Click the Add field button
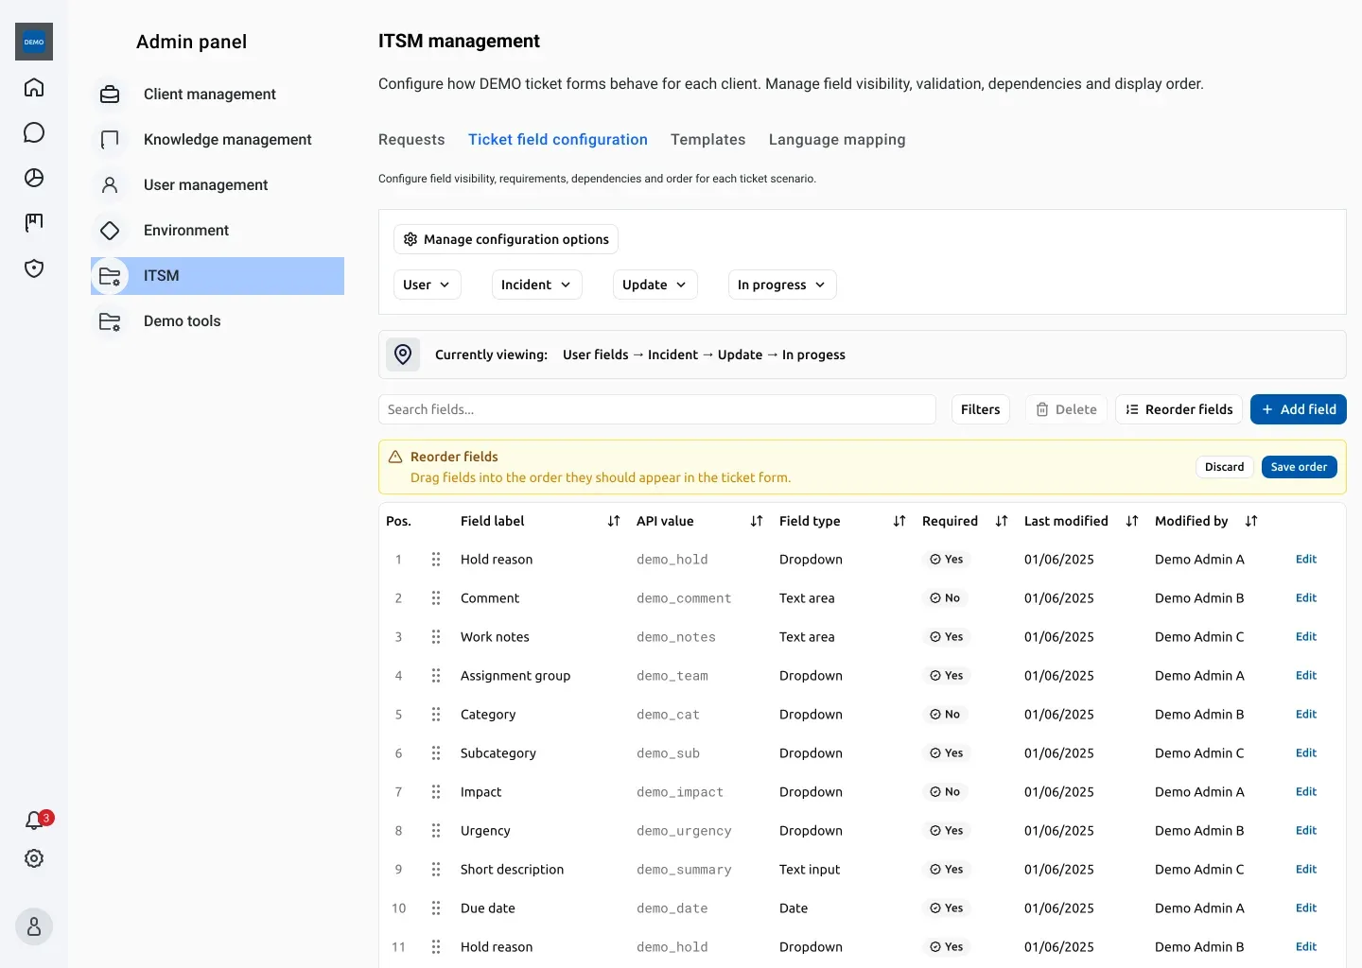 click(1299, 409)
